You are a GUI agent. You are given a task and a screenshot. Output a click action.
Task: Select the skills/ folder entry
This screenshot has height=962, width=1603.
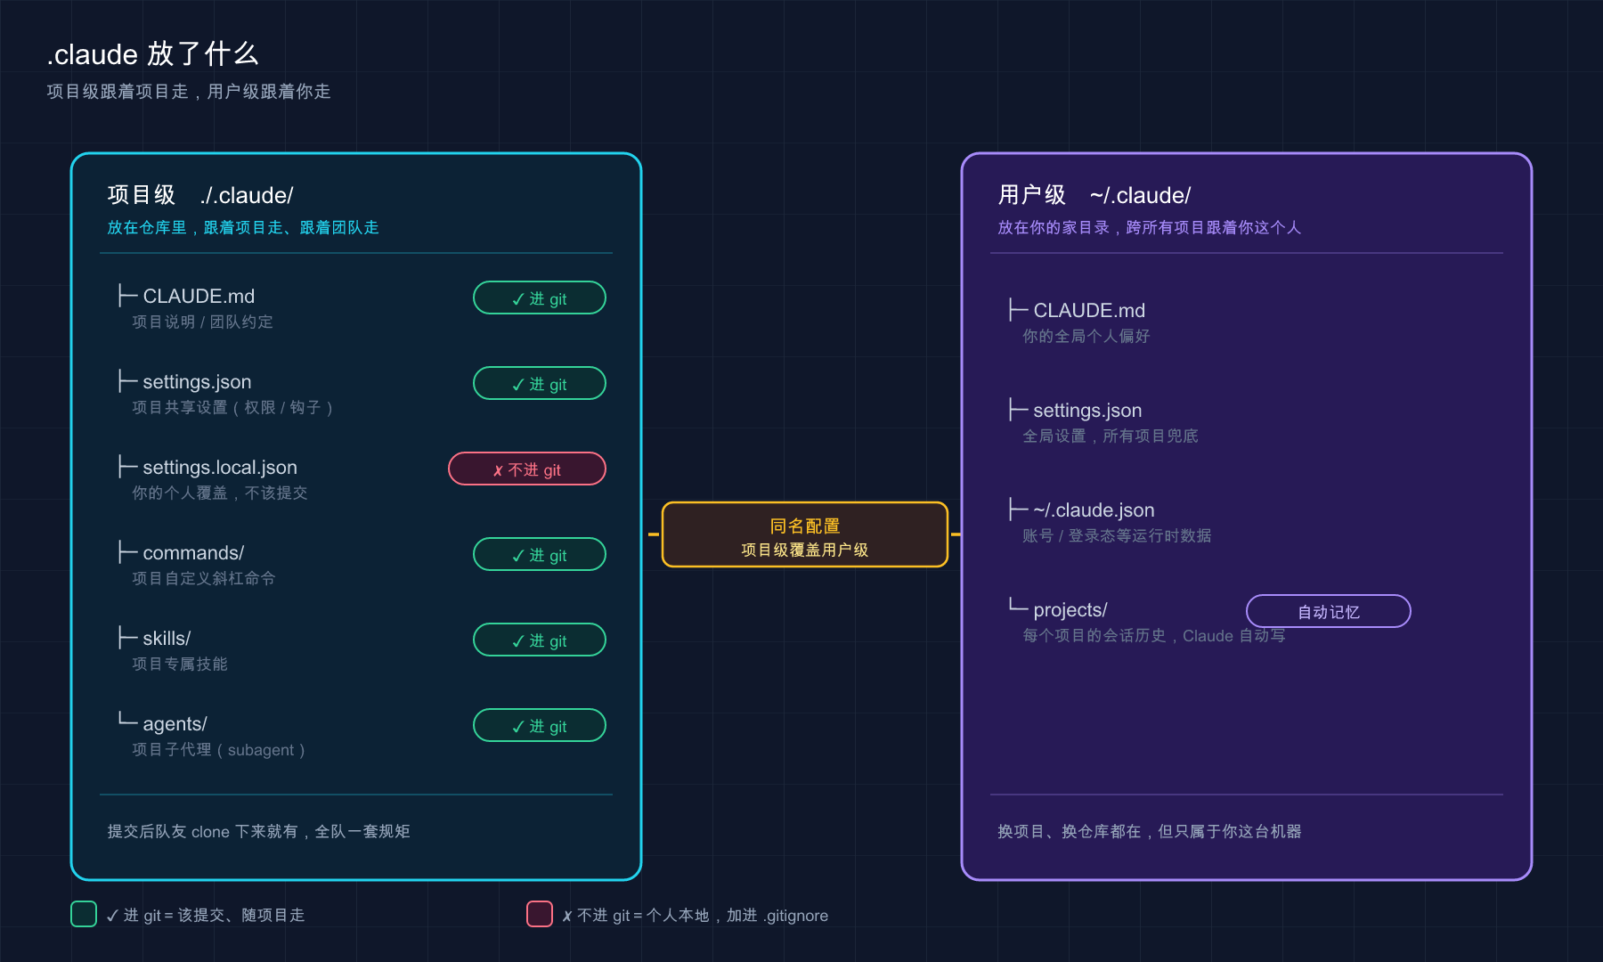click(x=167, y=639)
